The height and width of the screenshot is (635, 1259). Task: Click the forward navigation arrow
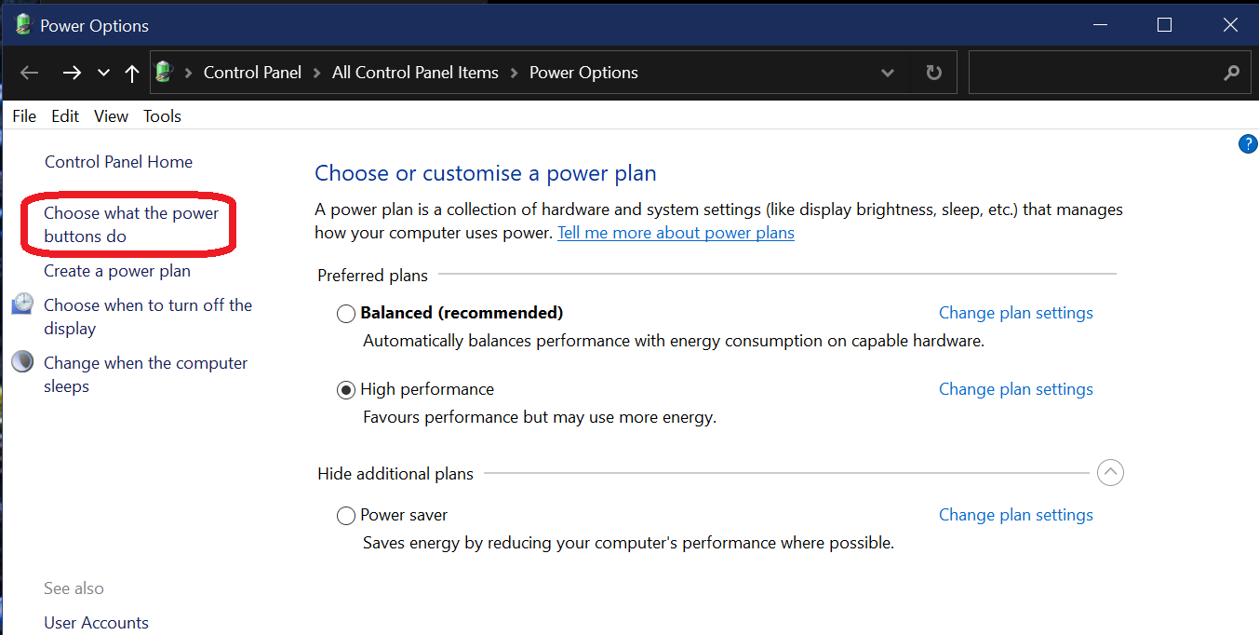[x=72, y=73]
